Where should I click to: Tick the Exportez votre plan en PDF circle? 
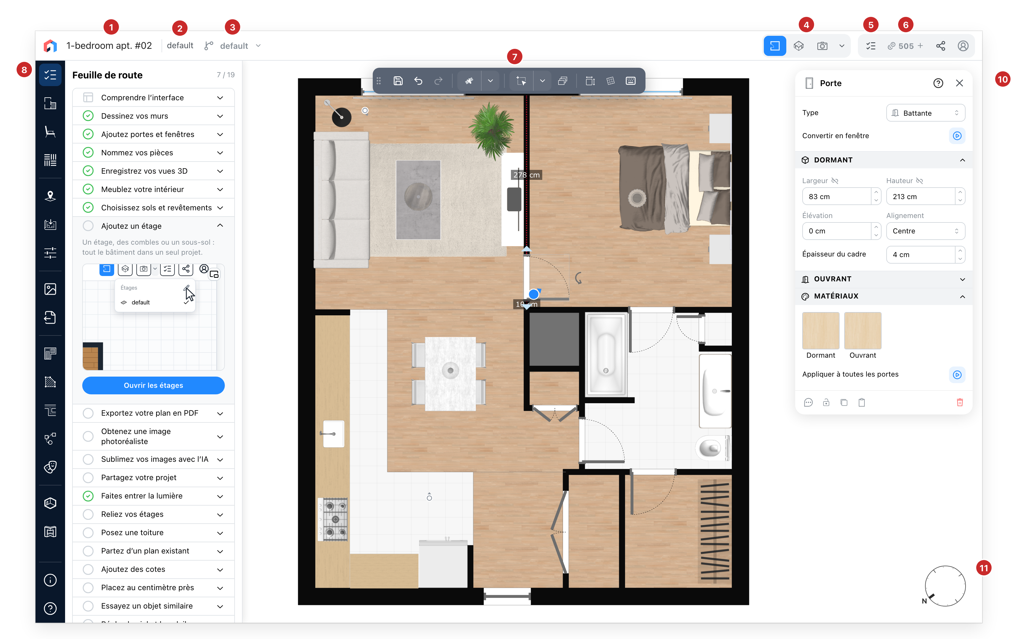[x=88, y=413]
